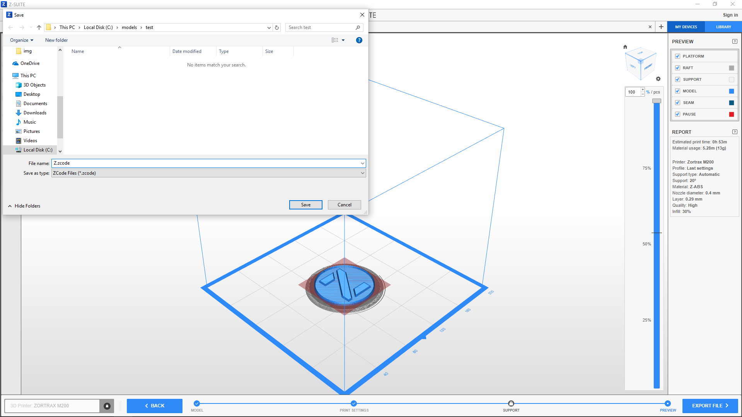This screenshot has width=742, height=417.
Task: Click the EXPORT FILE button
Action: 710,406
